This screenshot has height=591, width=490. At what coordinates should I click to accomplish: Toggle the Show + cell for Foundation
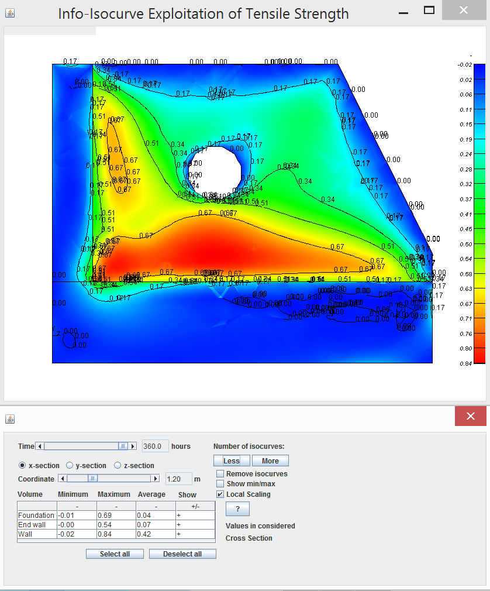coord(195,516)
